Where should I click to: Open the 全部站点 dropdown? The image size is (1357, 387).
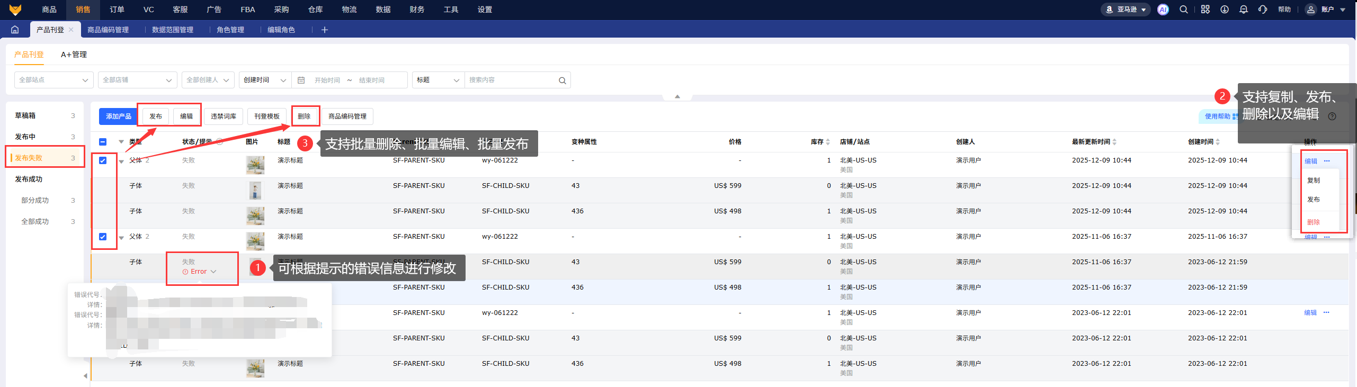[53, 80]
